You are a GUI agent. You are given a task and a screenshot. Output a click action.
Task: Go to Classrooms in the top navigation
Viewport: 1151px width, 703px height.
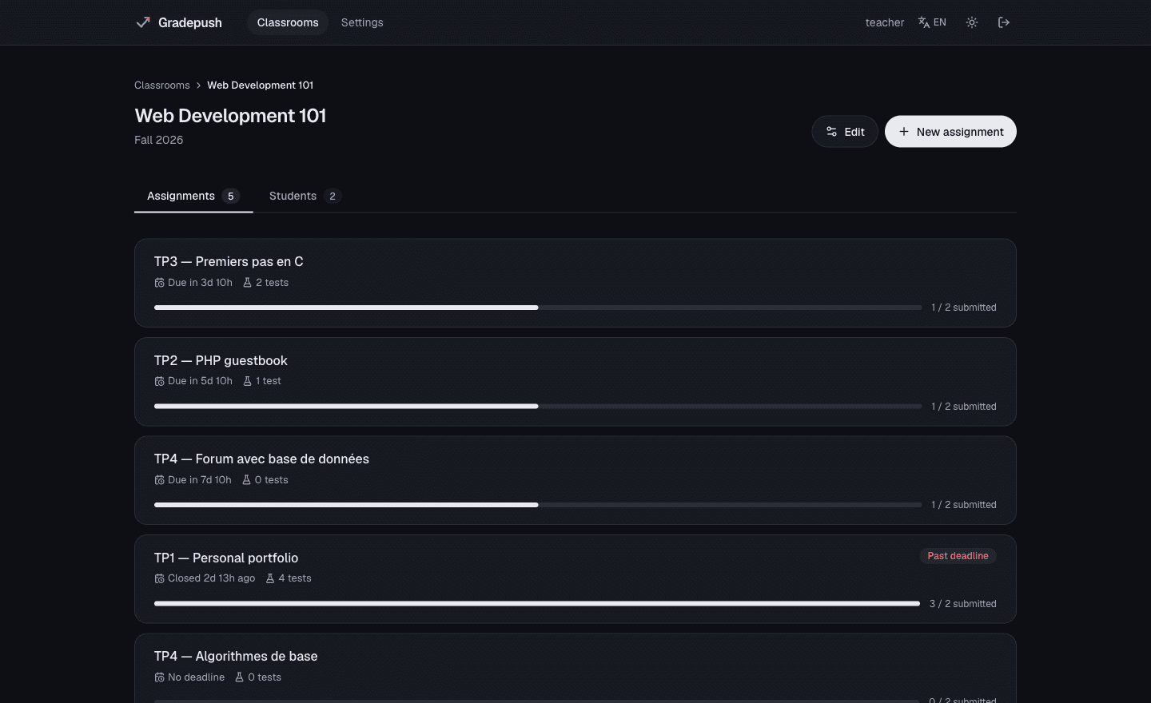[288, 22]
